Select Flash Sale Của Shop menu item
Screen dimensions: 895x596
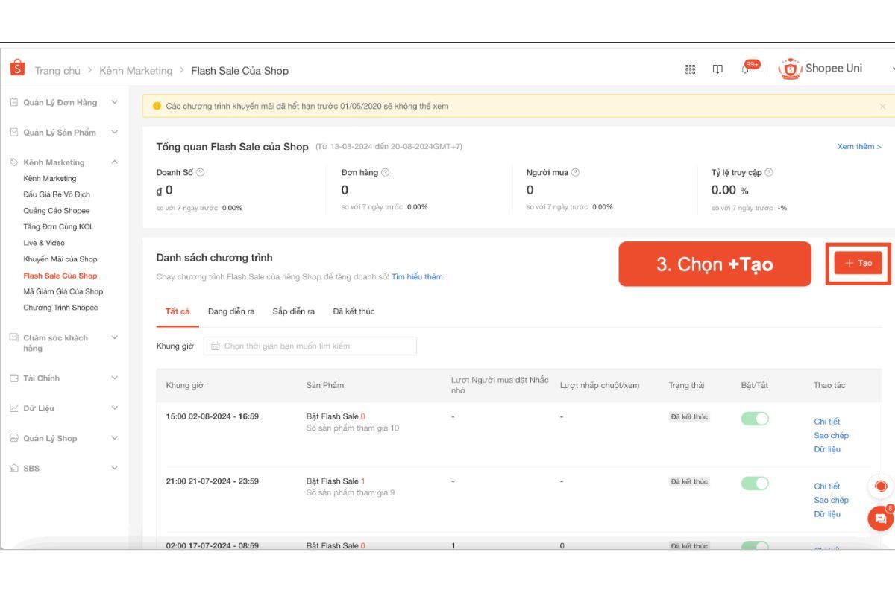(x=60, y=276)
